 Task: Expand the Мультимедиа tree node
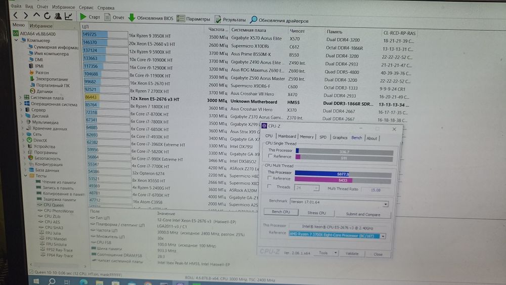coord(22,122)
